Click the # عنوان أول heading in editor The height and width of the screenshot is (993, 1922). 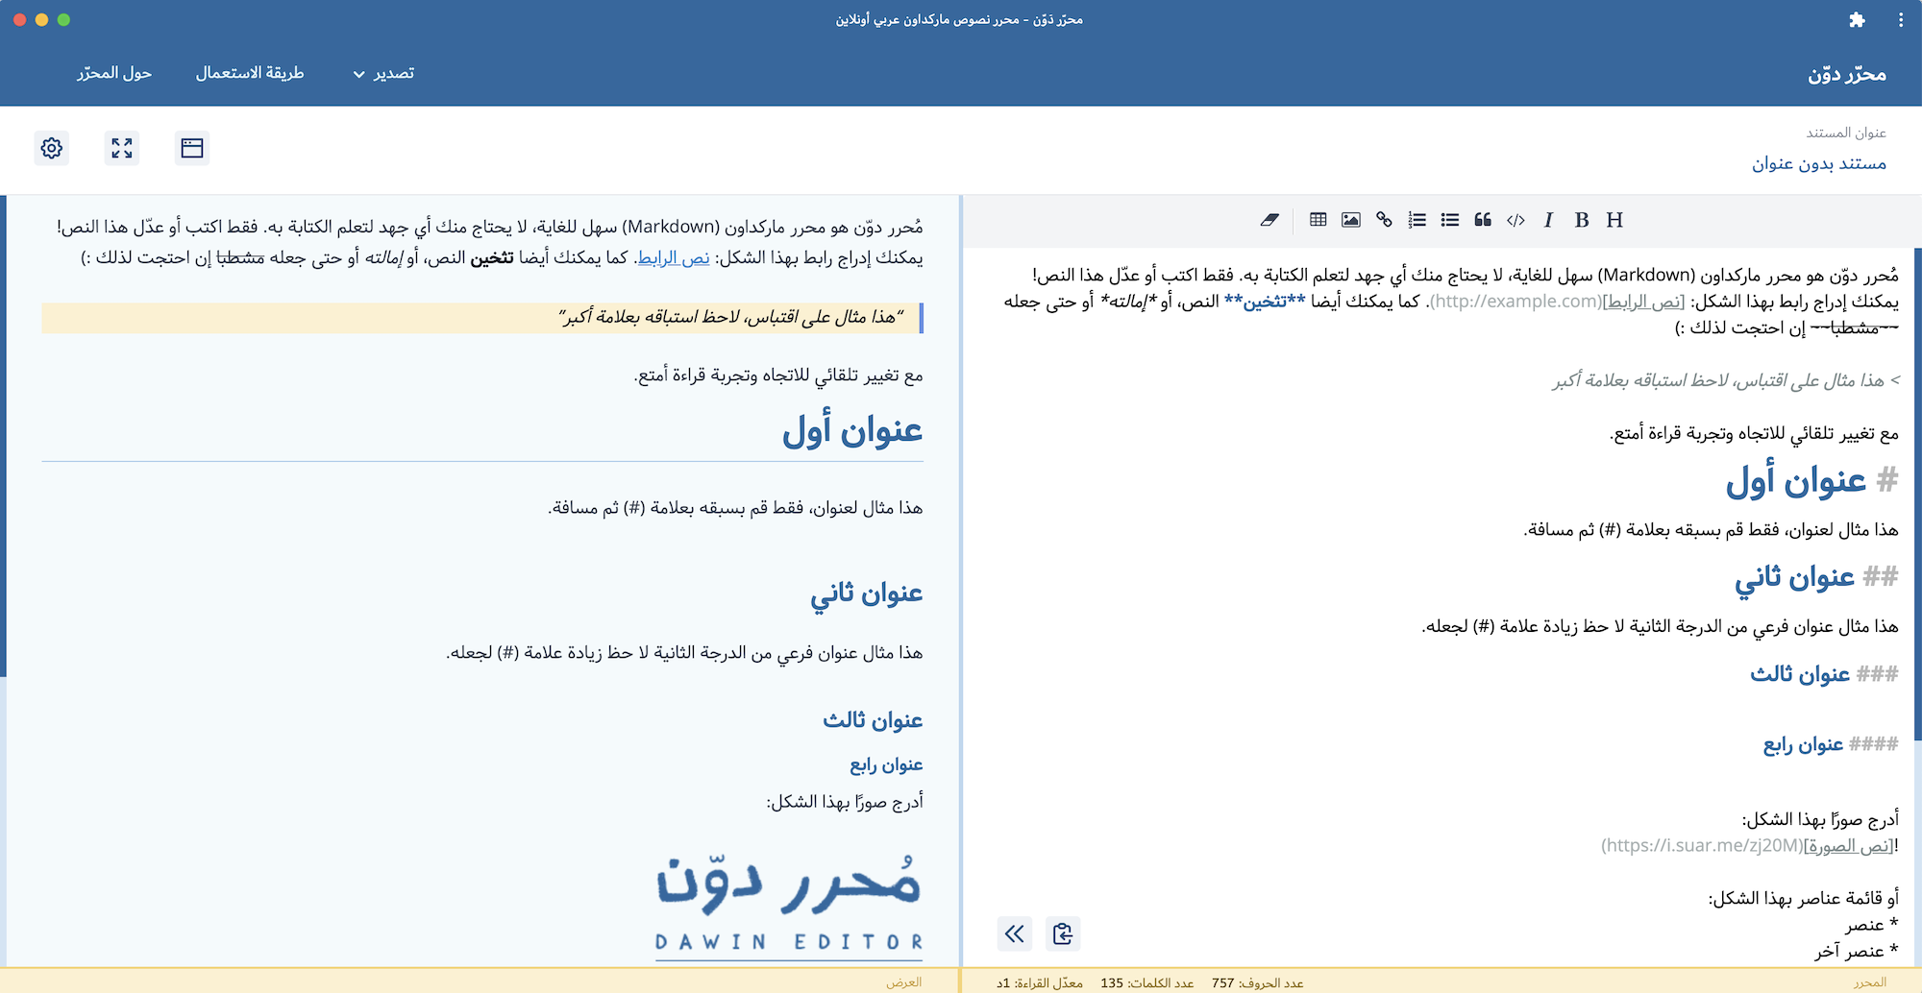click(x=1811, y=480)
